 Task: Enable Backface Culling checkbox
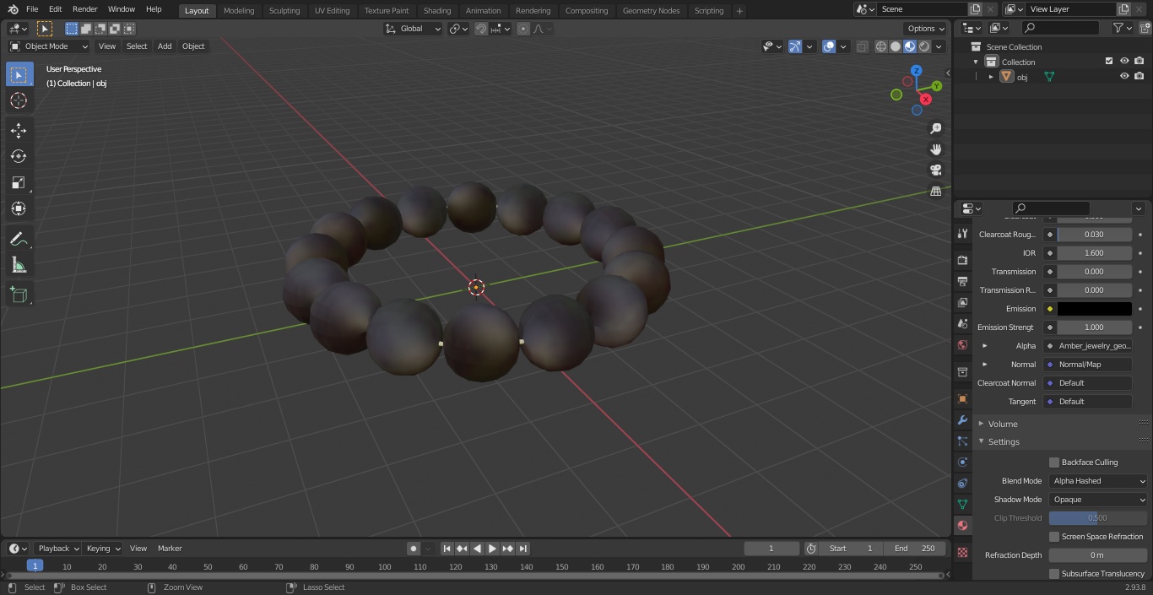(1054, 462)
